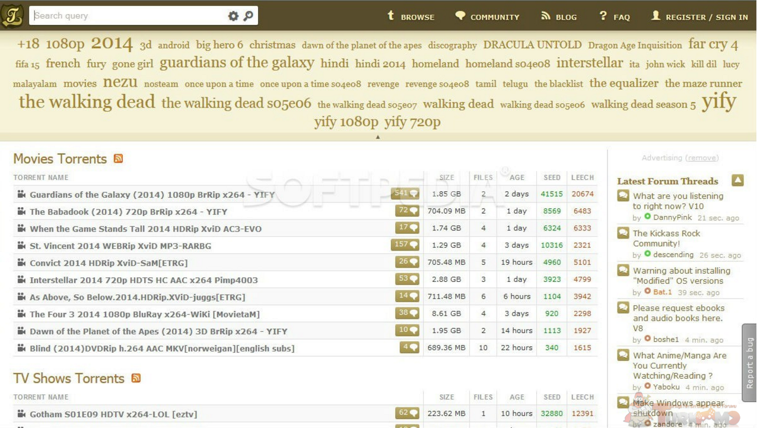757x428 pixels.
Task: Open user boshe1 profile
Action: pos(666,340)
